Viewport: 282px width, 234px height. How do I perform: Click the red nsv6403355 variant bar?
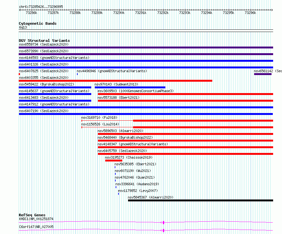(115, 81)
